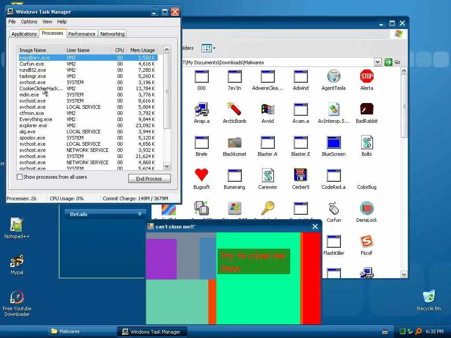This screenshot has height=338, width=451.
Task: Select the BadRabbit Flash icon
Action: 367,109
